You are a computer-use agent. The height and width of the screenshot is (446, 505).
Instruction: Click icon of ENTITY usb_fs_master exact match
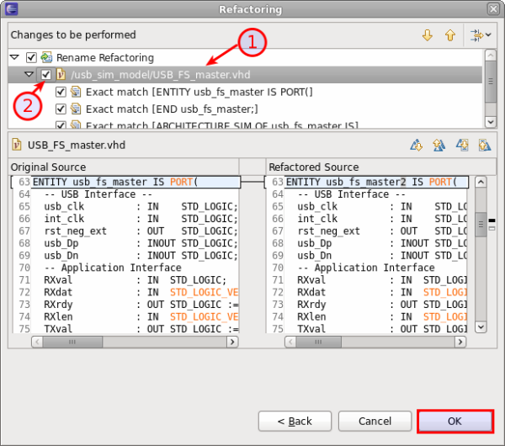coord(76,92)
